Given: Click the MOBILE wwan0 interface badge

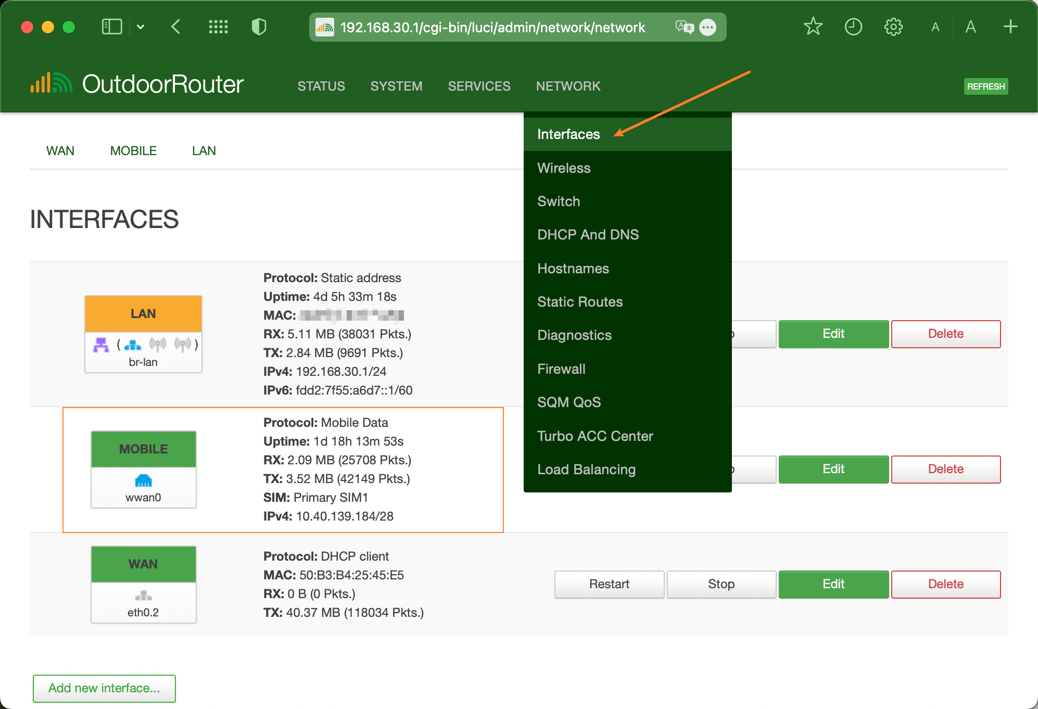Looking at the screenshot, I should (x=144, y=469).
